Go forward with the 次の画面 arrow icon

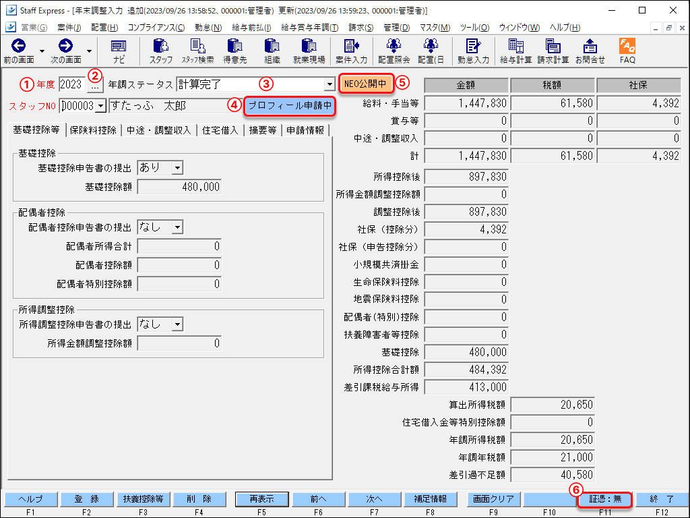point(65,46)
